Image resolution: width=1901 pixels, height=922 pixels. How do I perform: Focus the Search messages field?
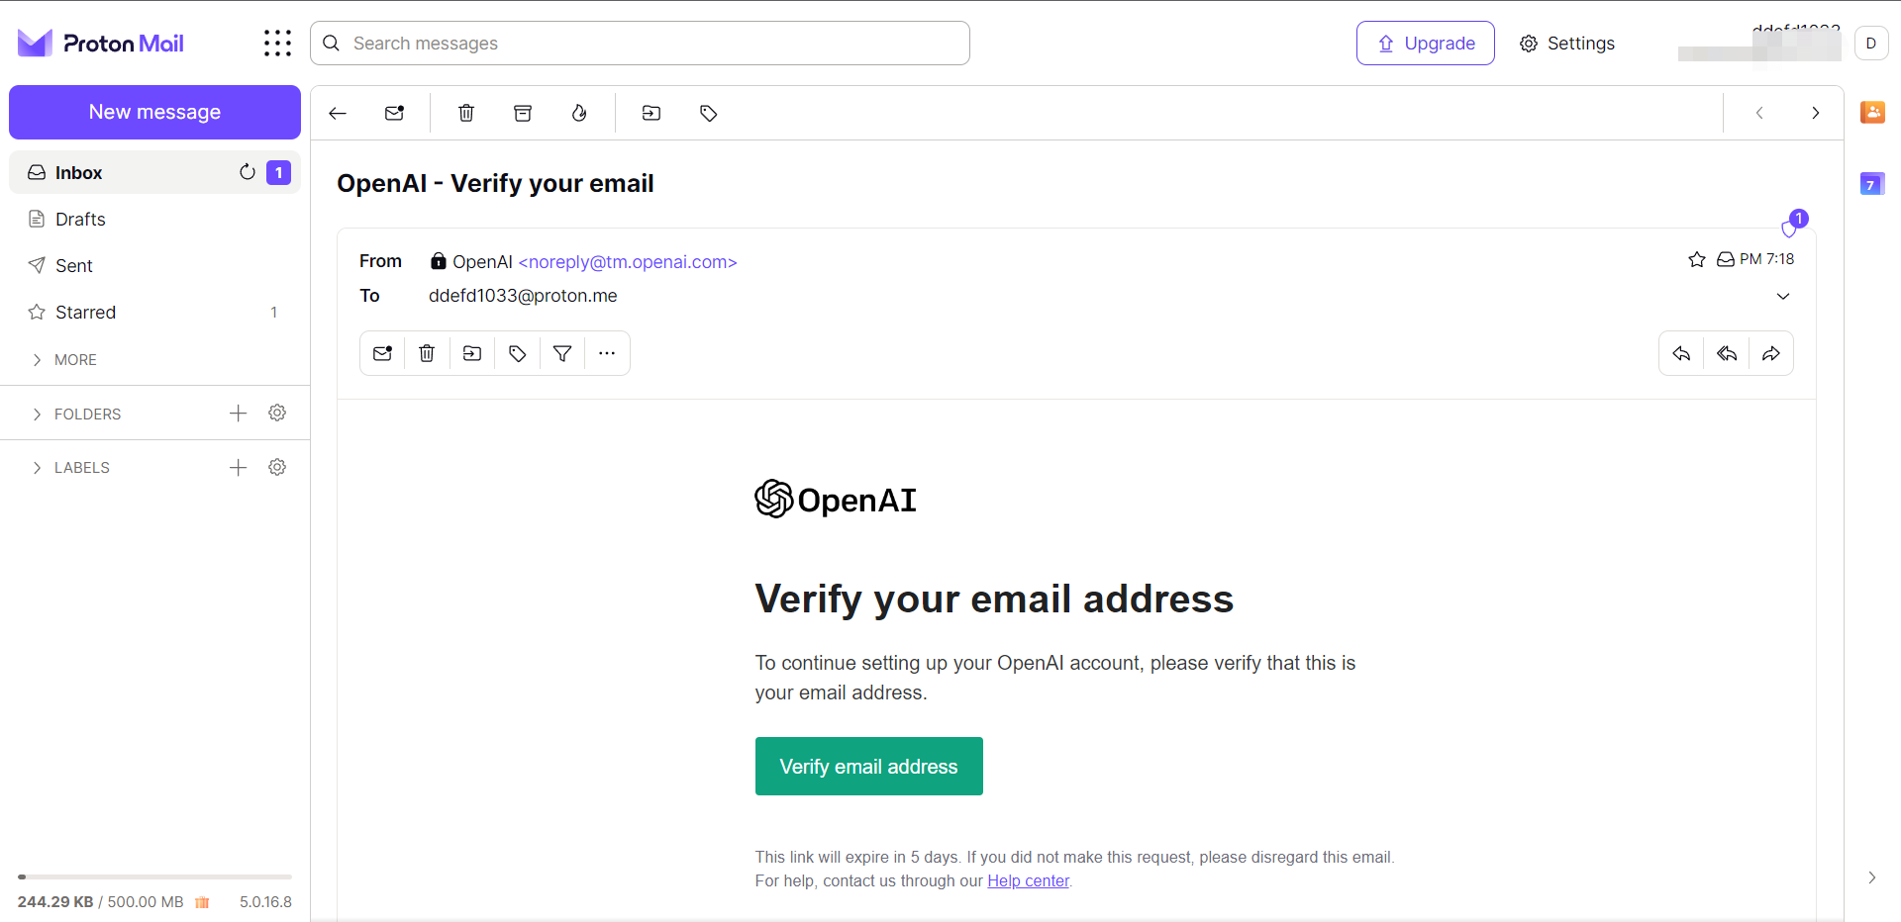pos(640,44)
